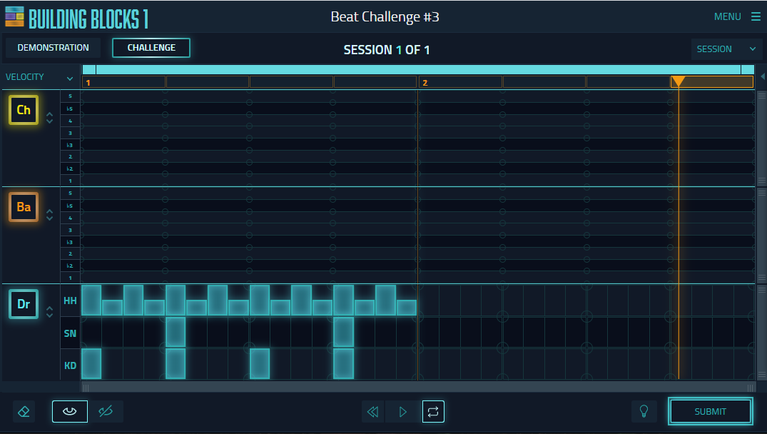767x434 pixels.
Task: Click the orange playhead marker on the ruler
Action: (x=679, y=81)
